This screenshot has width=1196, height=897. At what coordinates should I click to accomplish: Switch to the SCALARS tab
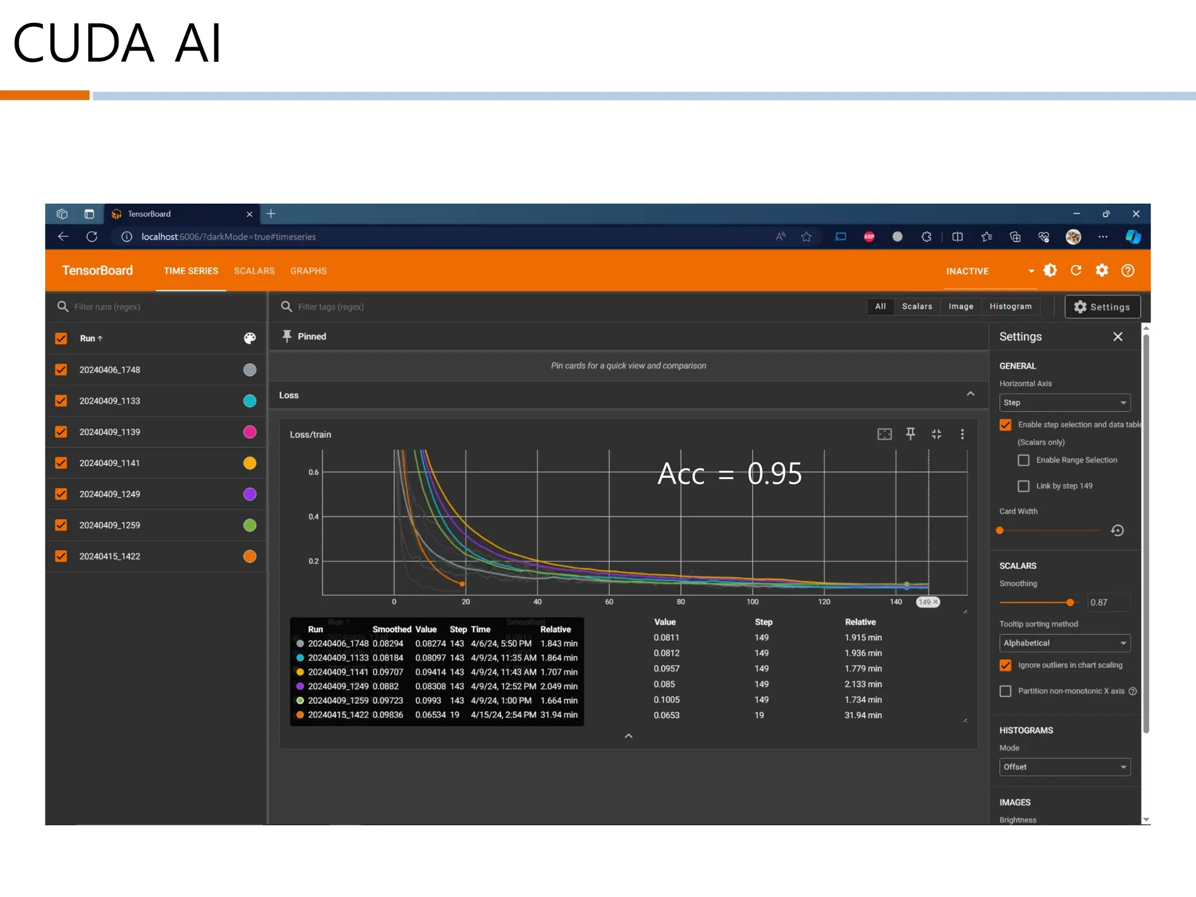point(254,271)
